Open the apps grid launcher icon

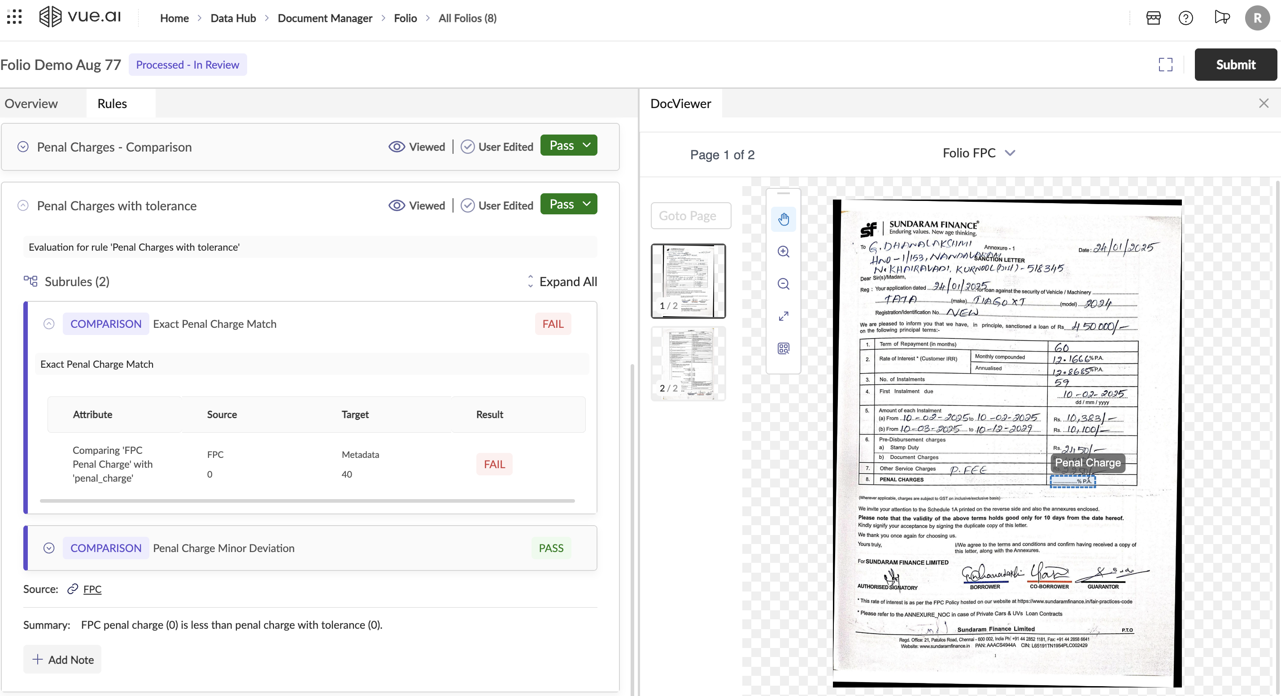click(14, 17)
